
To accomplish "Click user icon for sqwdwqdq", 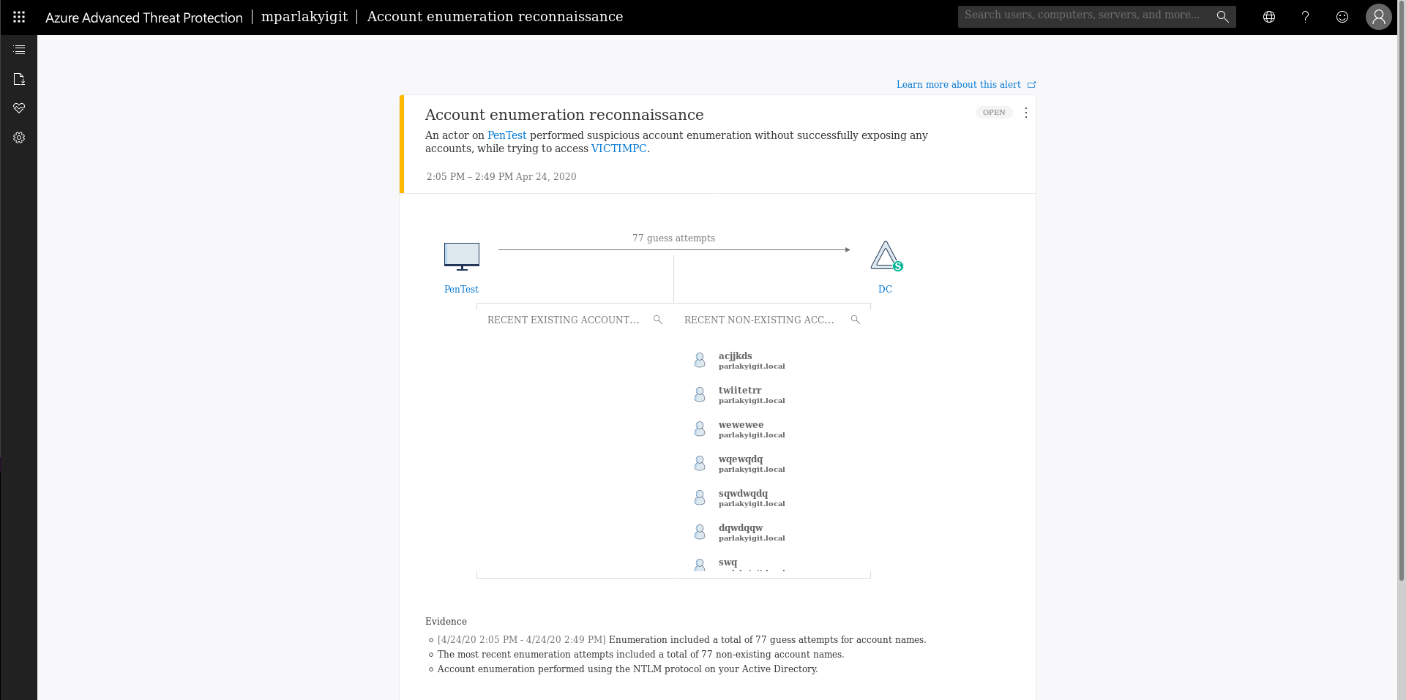I will (700, 497).
